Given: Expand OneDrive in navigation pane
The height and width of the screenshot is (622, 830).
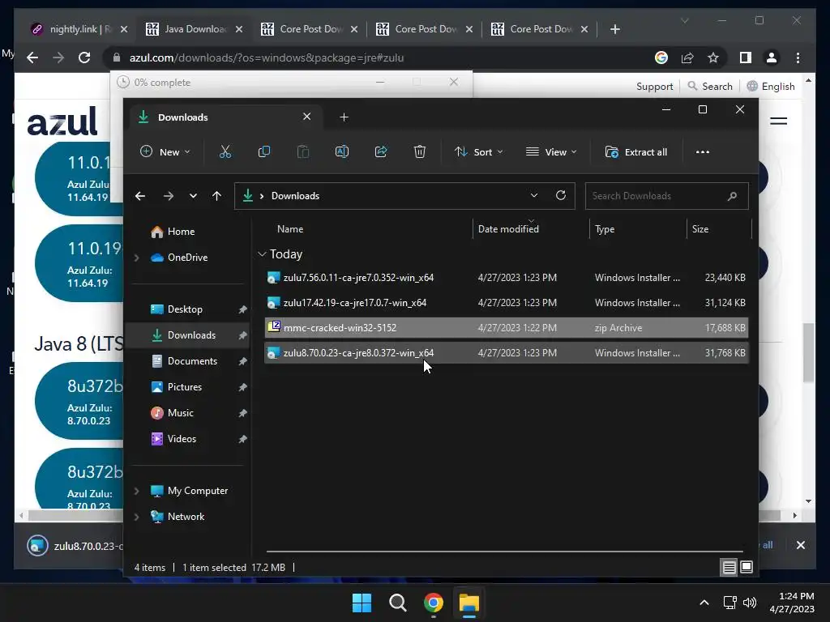Looking at the screenshot, I should (x=136, y=258).
